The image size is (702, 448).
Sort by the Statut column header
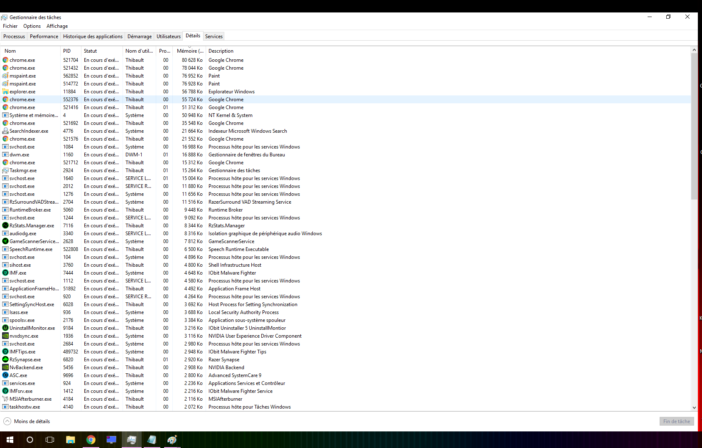(102, 51)
